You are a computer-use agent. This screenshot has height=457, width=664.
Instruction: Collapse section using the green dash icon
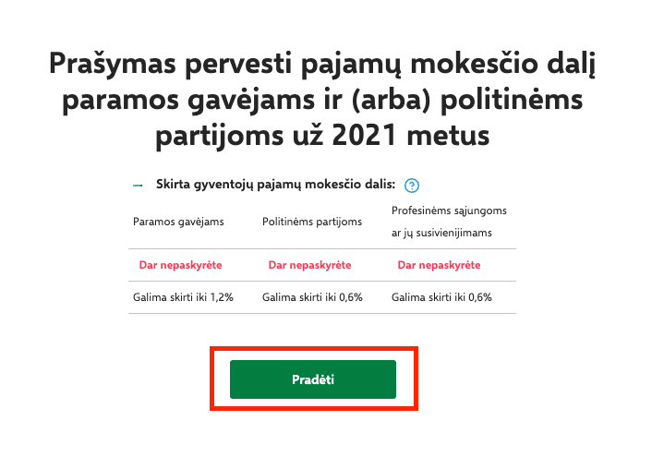(x=139, y=186)
